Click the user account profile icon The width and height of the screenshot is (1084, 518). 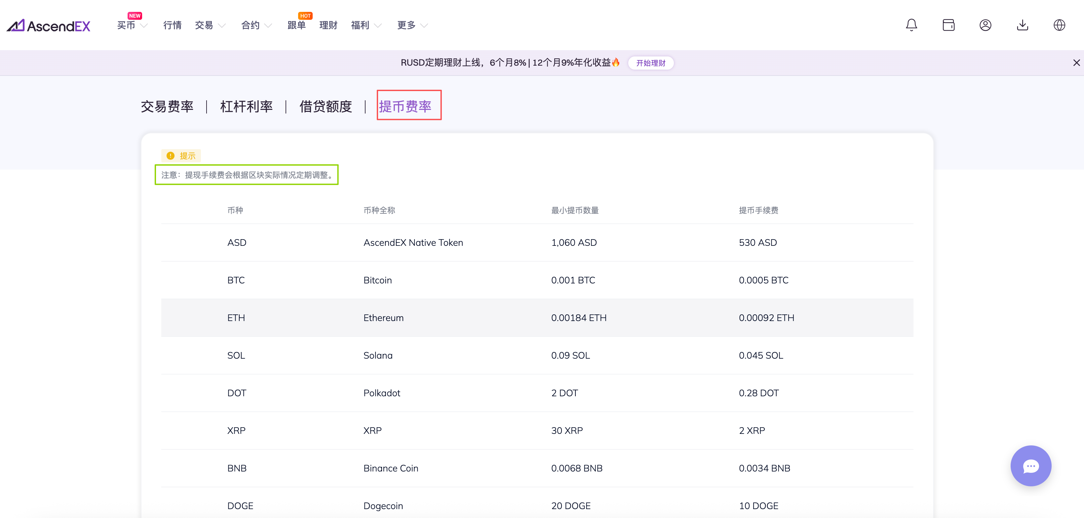tap(985, 25)
